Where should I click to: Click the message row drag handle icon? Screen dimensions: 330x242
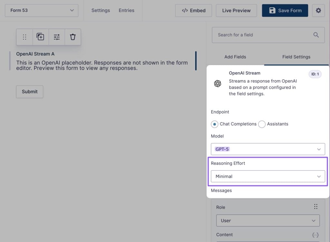tap(315, 207)
